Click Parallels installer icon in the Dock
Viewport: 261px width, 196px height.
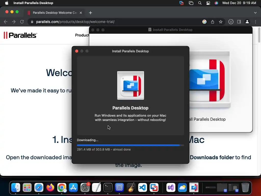click(194, 188)
